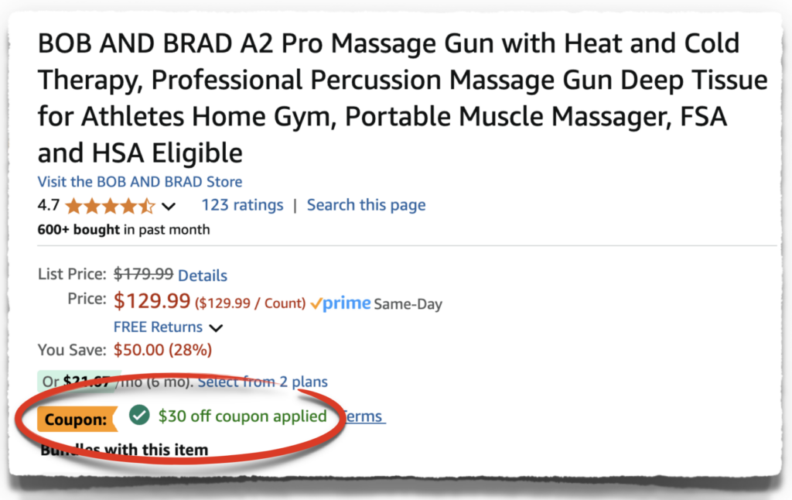This screenshot has width=792, height=500.
Task: Click the $30 off coupon applied text
Action: point(243,416)
